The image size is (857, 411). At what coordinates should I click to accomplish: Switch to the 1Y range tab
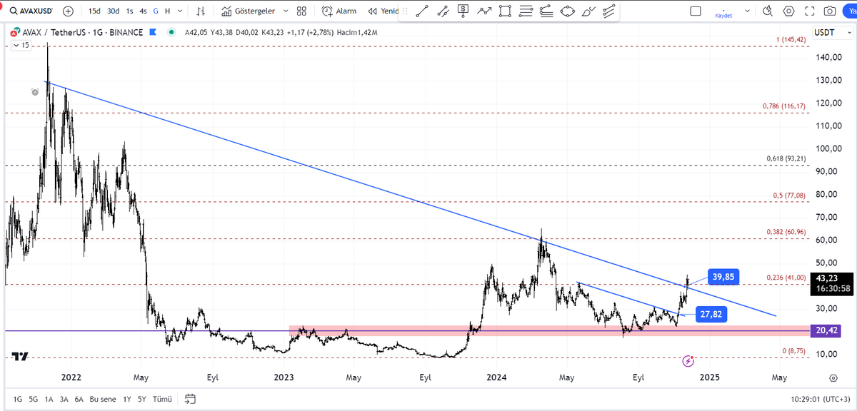tap(126, 400)
